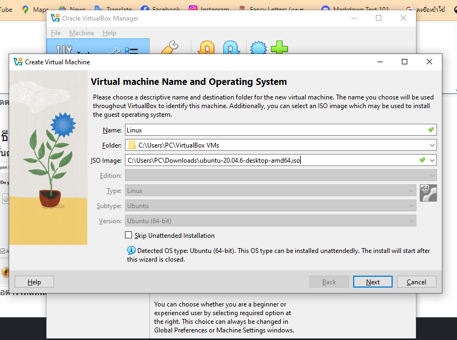The height and width of the screenshot is (340, 457).
Task: Open Preferences with the wrench icon
Action: point(169,49)
